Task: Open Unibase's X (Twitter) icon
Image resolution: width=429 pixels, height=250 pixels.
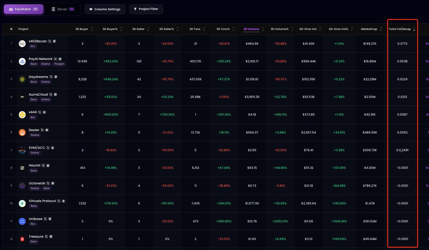Action: click(x=45, y=219)
